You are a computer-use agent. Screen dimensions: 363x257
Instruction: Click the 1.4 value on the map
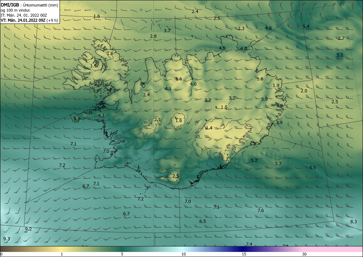tap(209, 128)
